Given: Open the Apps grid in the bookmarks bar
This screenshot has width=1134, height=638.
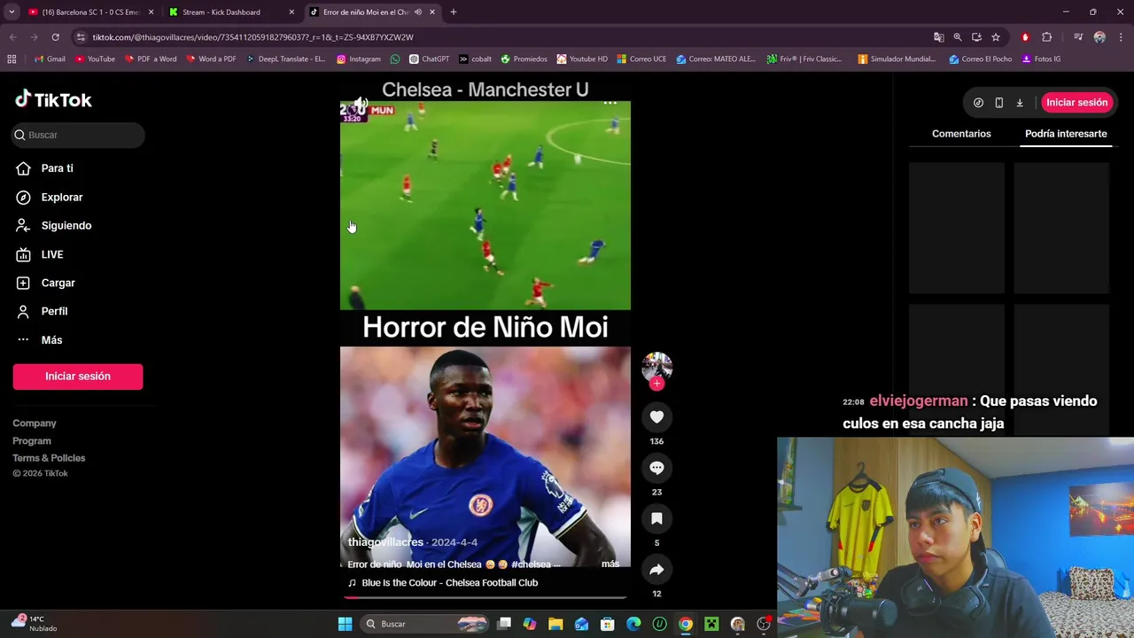Looking at the screenshot, I should [12, 59].
